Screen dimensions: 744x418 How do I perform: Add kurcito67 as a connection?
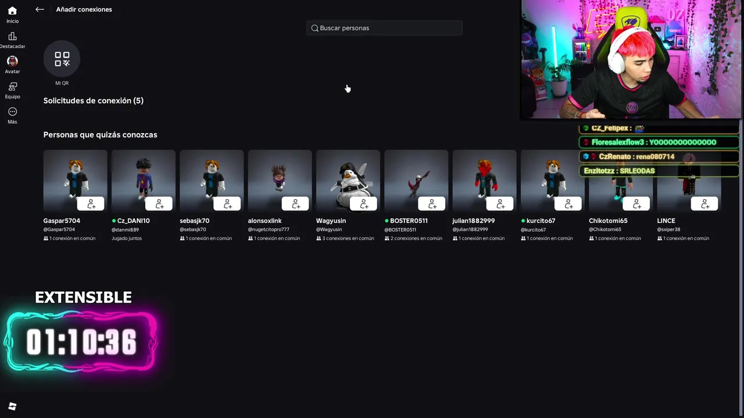point(568,204)
